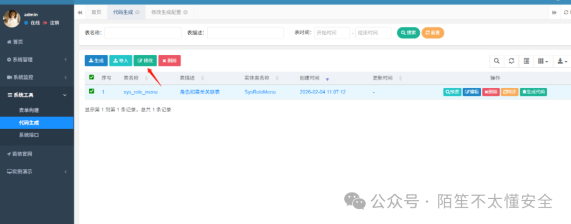Open 系统接口 submenu item

[29, 135]
